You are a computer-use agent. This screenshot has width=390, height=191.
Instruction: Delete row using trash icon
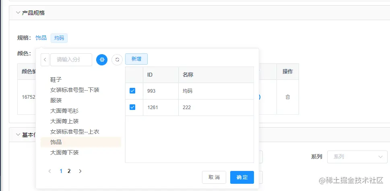tap(287, 97)
